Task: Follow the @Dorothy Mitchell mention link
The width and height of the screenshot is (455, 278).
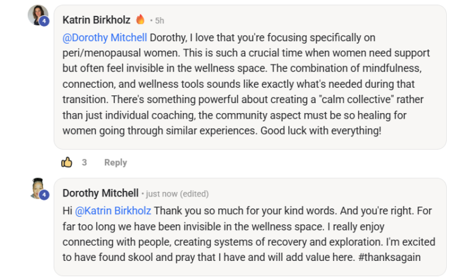Action: point(105,37)
